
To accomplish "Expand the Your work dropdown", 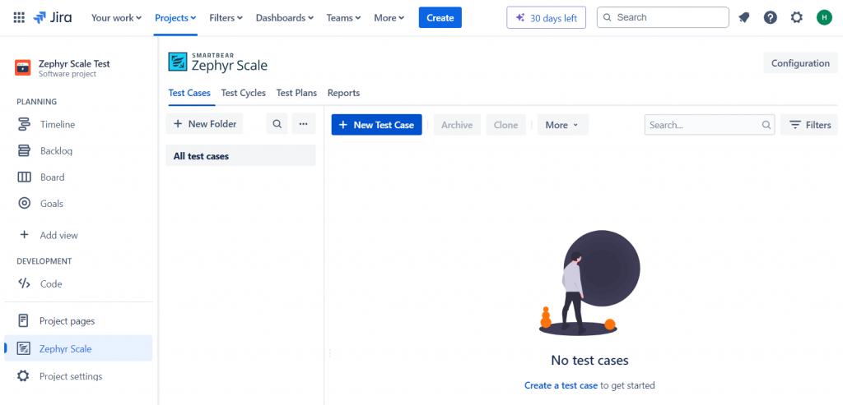I will coord(116,18).
